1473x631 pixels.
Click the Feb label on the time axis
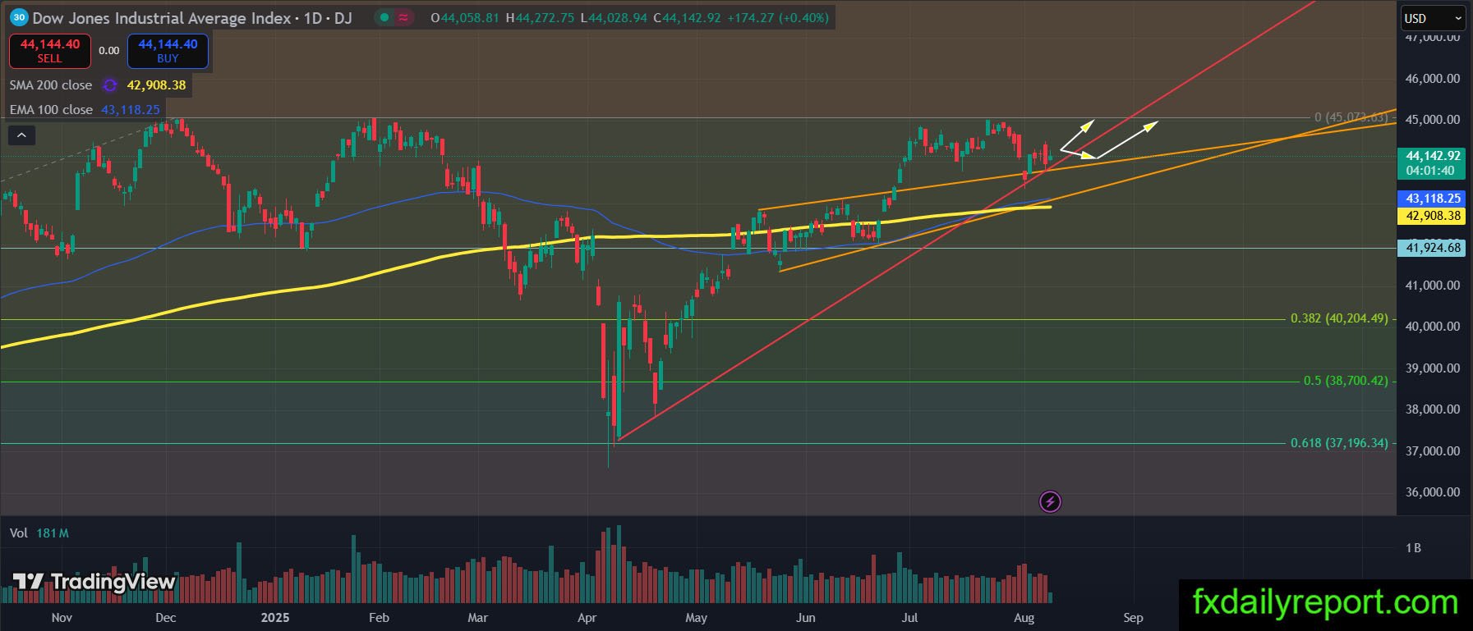click(x=379, y=618)
